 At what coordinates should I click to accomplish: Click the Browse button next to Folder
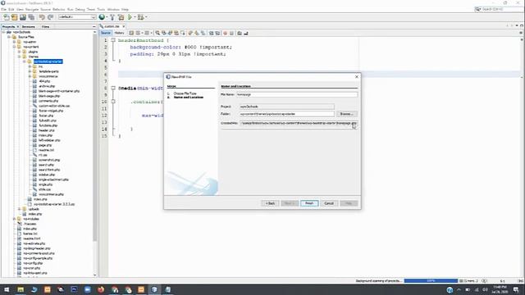(346, 114)
